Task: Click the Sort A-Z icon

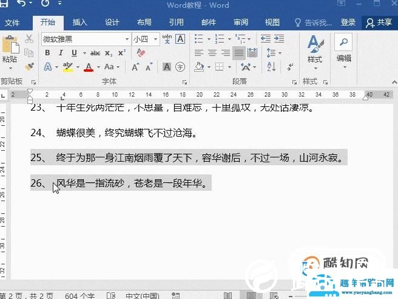Action: [x=271, y=67]
